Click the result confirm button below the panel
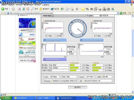 [x=77, y=87]
